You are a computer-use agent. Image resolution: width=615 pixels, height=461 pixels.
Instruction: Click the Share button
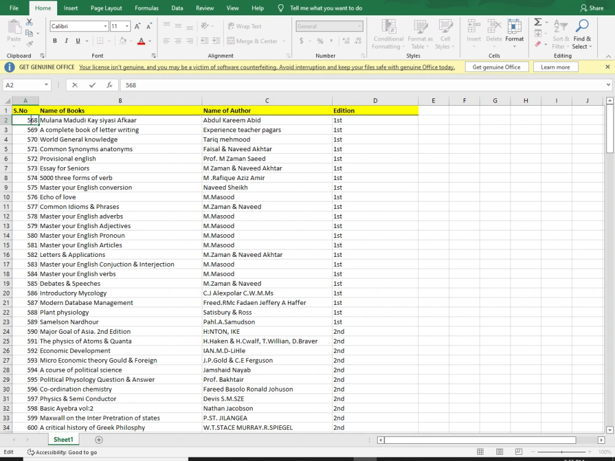[592, 8]
